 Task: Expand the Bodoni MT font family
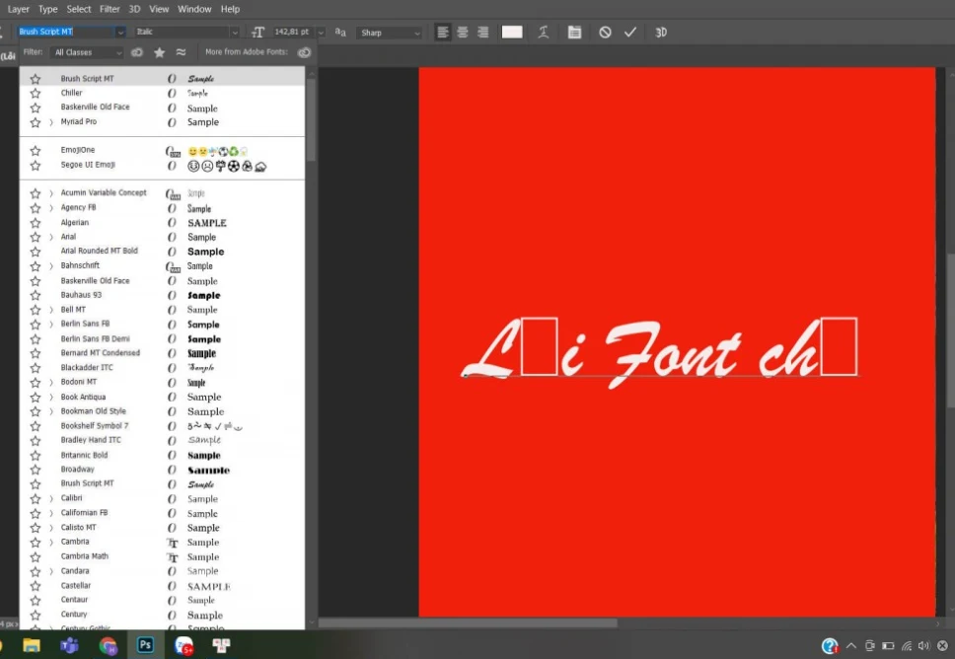(51, 383)
